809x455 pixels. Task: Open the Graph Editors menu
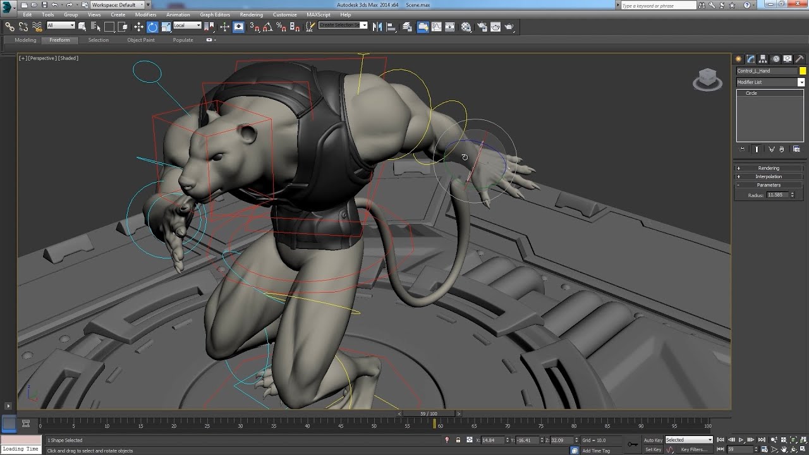[215, 15]
